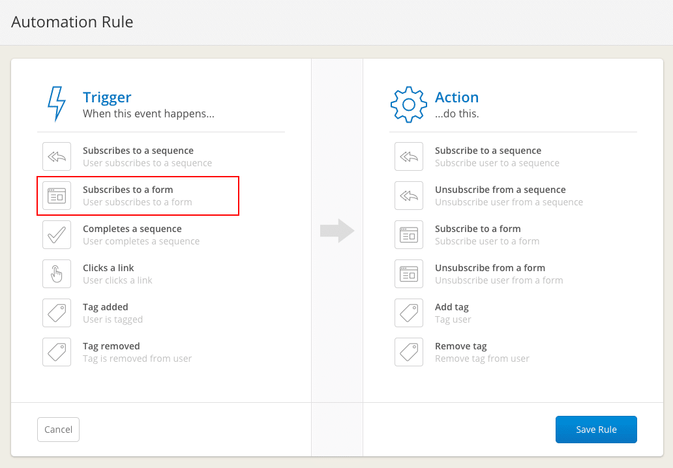Pick the Tag added tag icon

click(x=57, y=313)
